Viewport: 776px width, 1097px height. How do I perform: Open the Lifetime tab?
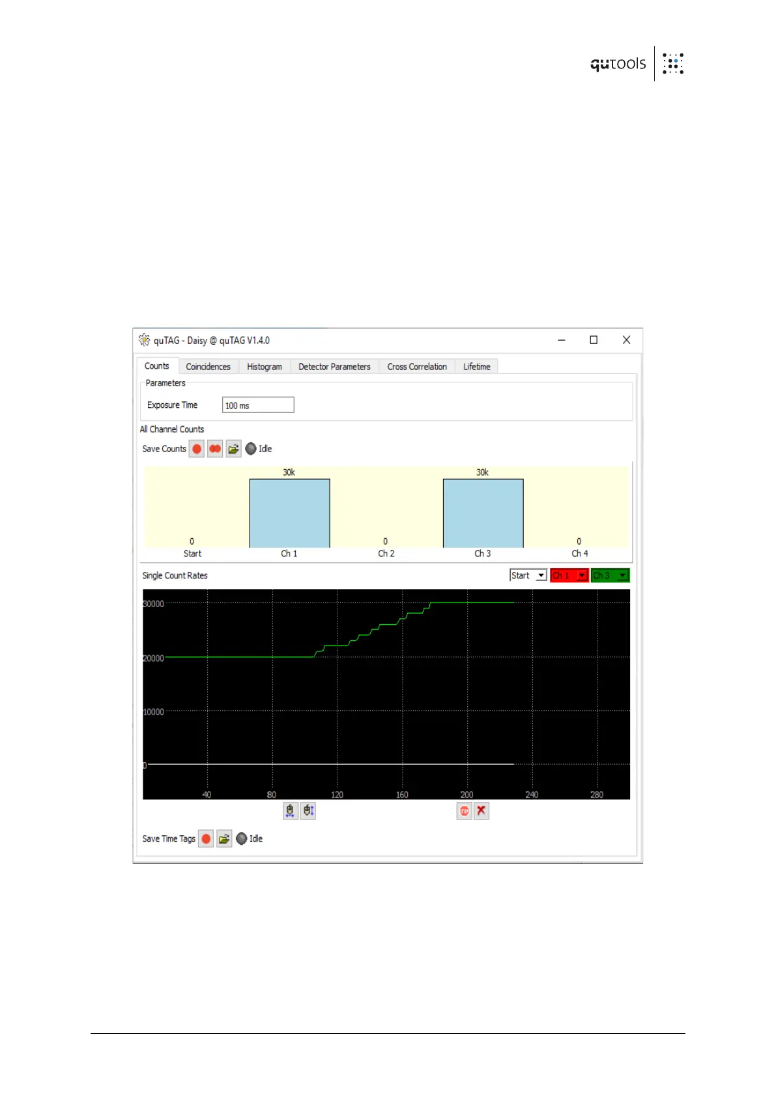coord(477,367)
